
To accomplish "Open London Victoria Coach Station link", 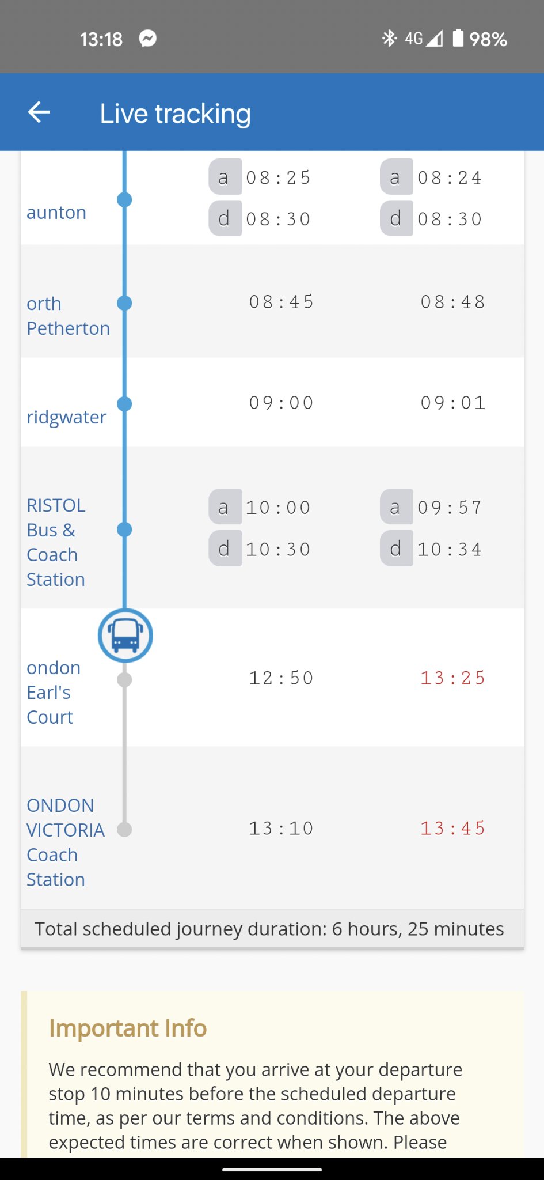I will (x=65, y=842).
